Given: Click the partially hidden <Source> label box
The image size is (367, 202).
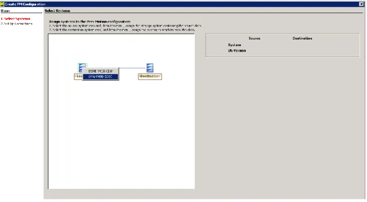Looking at the screenshot, I should click(78, 76).
